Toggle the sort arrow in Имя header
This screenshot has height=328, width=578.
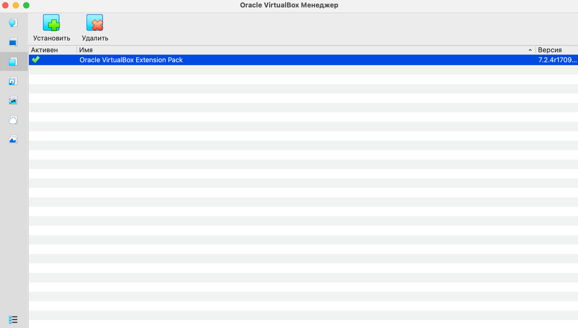[x=530, y=50]
